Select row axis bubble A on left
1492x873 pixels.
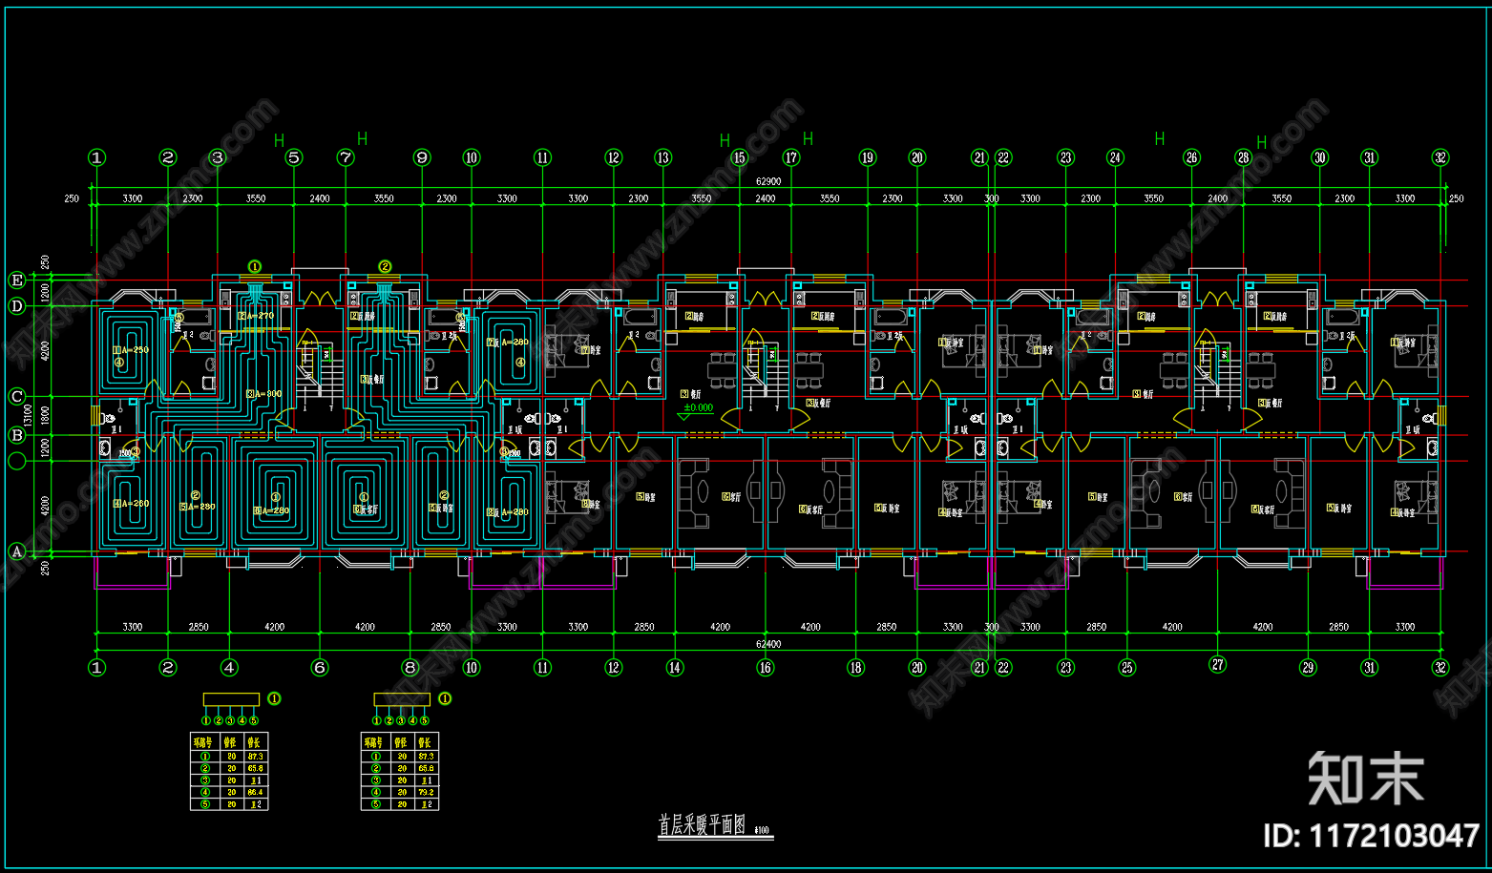coord(16,551)
